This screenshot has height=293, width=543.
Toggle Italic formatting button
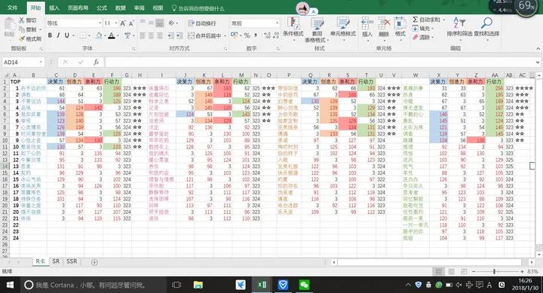pos(58,35)
